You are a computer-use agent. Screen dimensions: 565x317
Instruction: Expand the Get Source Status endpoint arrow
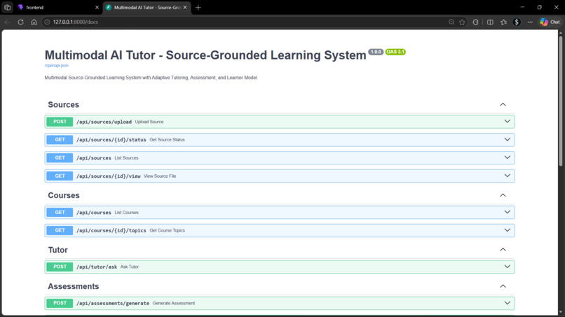click(x=507, y=140)
